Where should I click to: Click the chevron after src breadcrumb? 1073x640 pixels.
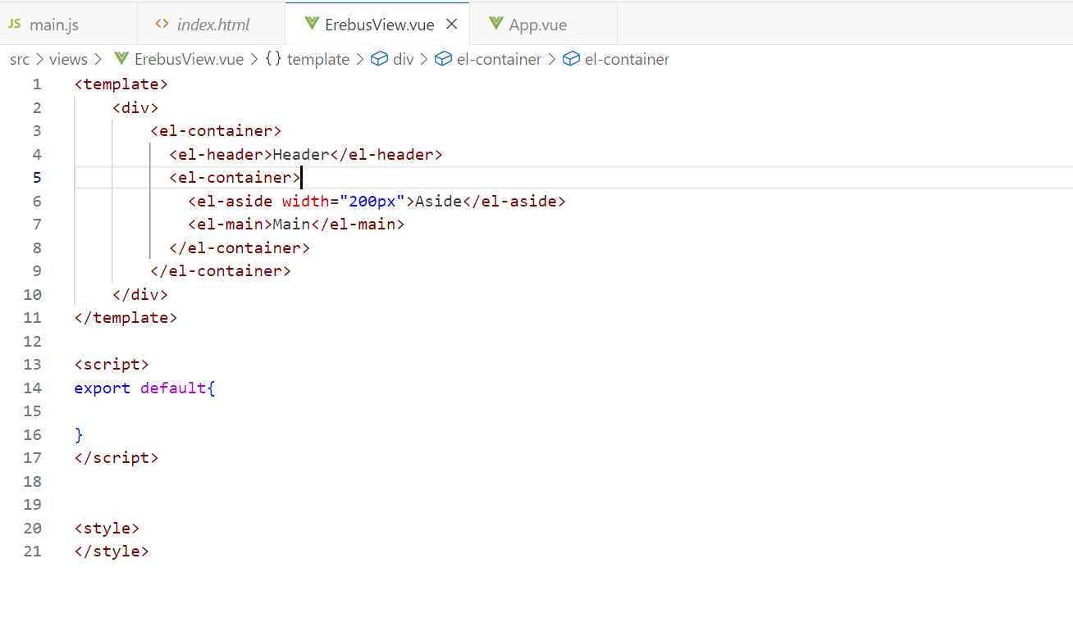point(39,60)
